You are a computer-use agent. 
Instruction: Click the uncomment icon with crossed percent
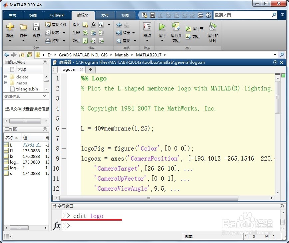coord(93,33)
